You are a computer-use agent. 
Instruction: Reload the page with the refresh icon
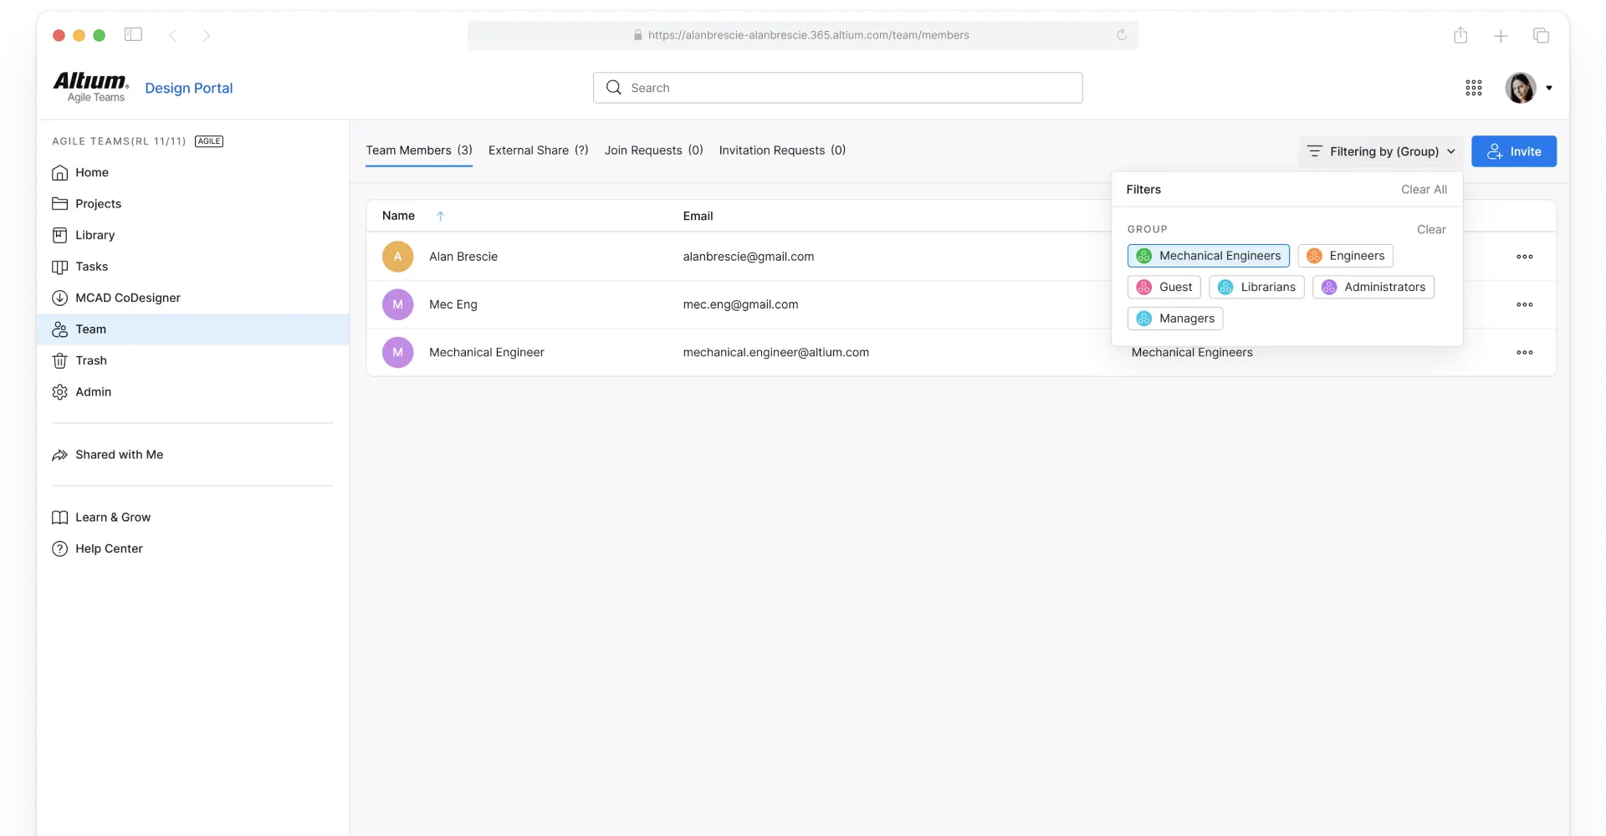coord(1122,35)
